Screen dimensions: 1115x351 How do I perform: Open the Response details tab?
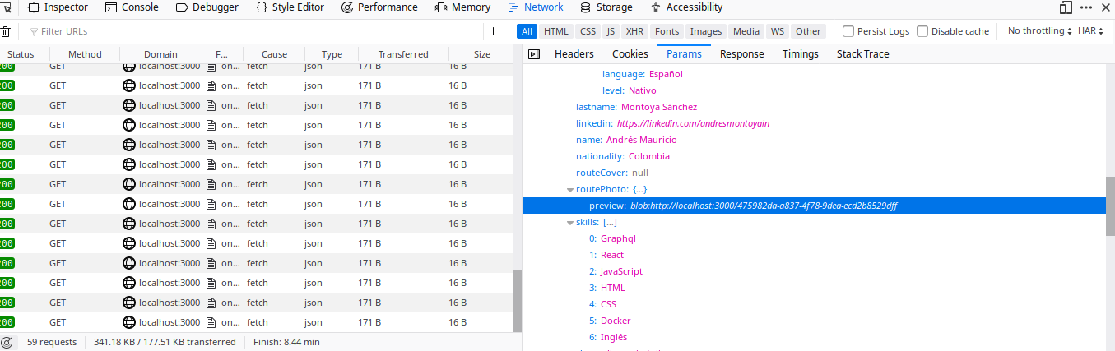point(742,54)
